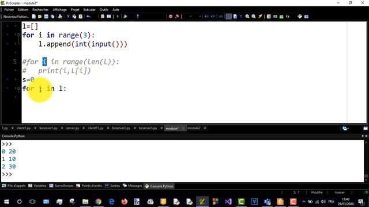Switch to the beserver2.py tab
Screen dimensions: 369x207
[x=121, y=128]
